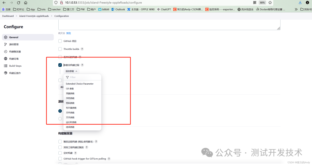Open help icon beside 触发远程构建
Image resolution: width=312 pixels, height=165 pixels.
point(96,142)
